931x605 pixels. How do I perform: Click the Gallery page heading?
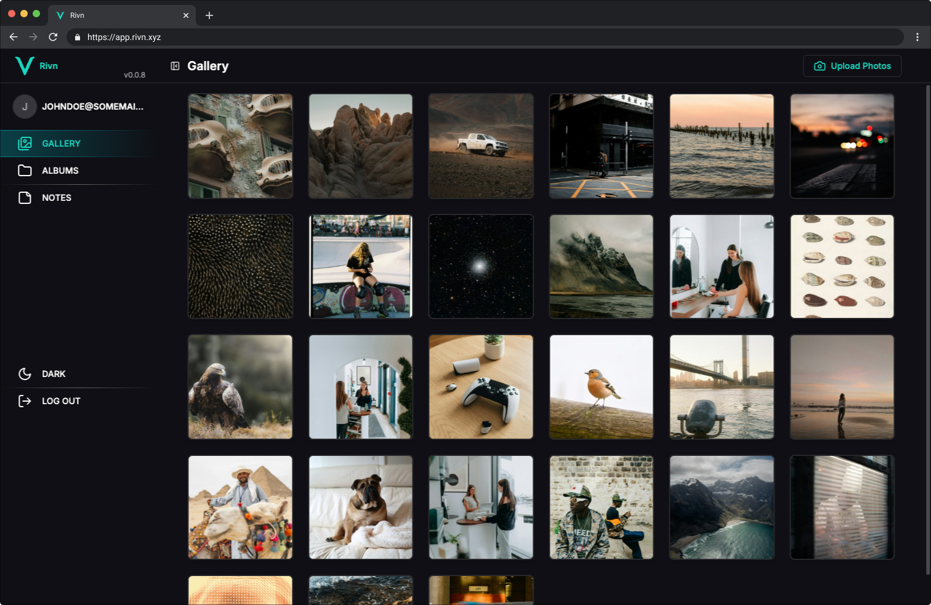point(208,66)
